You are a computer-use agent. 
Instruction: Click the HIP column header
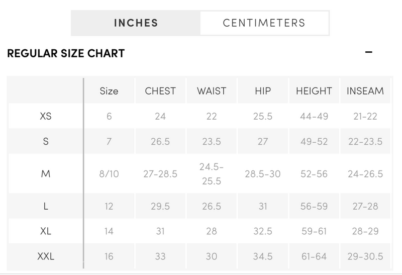pyautogui.click(x=263, y=91)
